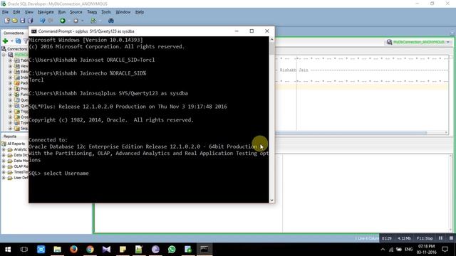The width and height of the screenshot is (456, 256).
Task: Open the Help menu
Action: point(140,12)
